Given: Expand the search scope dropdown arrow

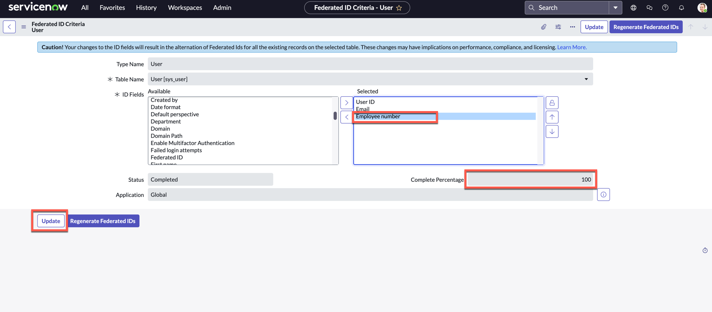Looking at the screenshot, I should click(615, 8).
